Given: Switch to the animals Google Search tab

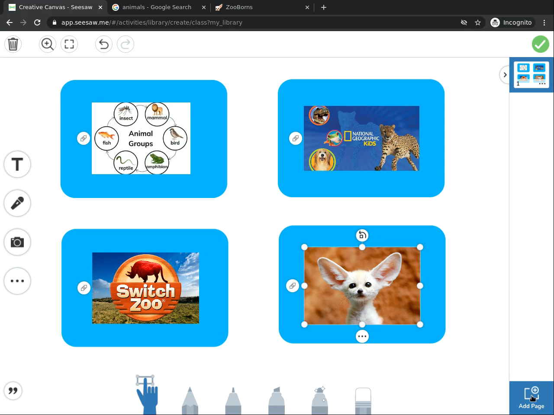Looking at the screenshot, I should point(160,7).
